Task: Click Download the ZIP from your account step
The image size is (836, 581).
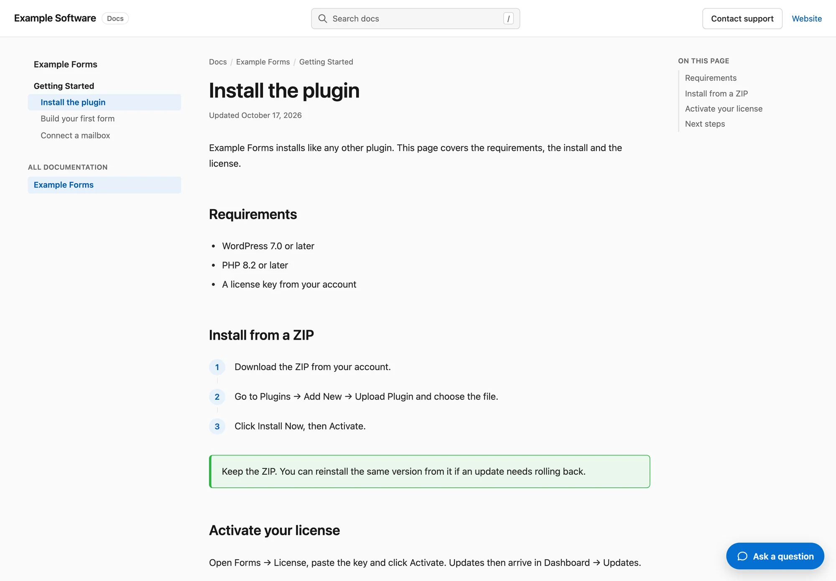Action: (x=313, y=367)
